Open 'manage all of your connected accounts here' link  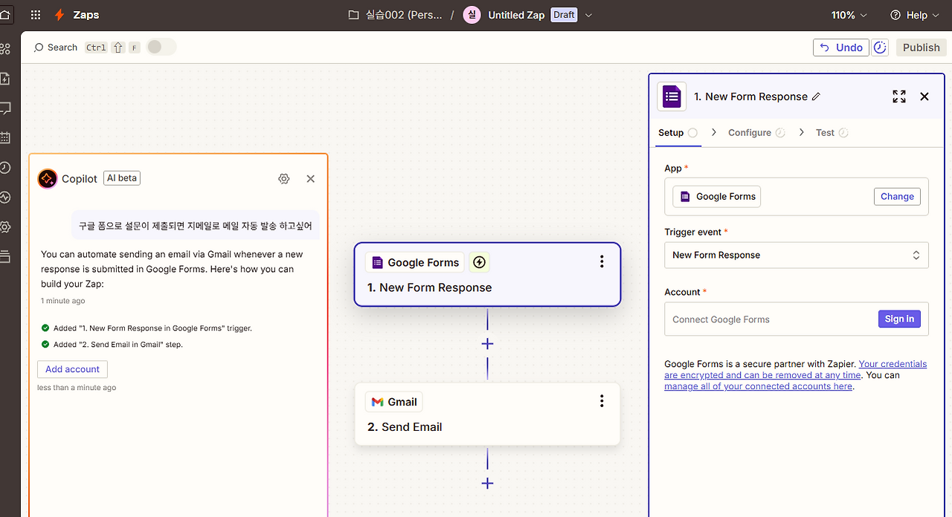coord(758,386)
